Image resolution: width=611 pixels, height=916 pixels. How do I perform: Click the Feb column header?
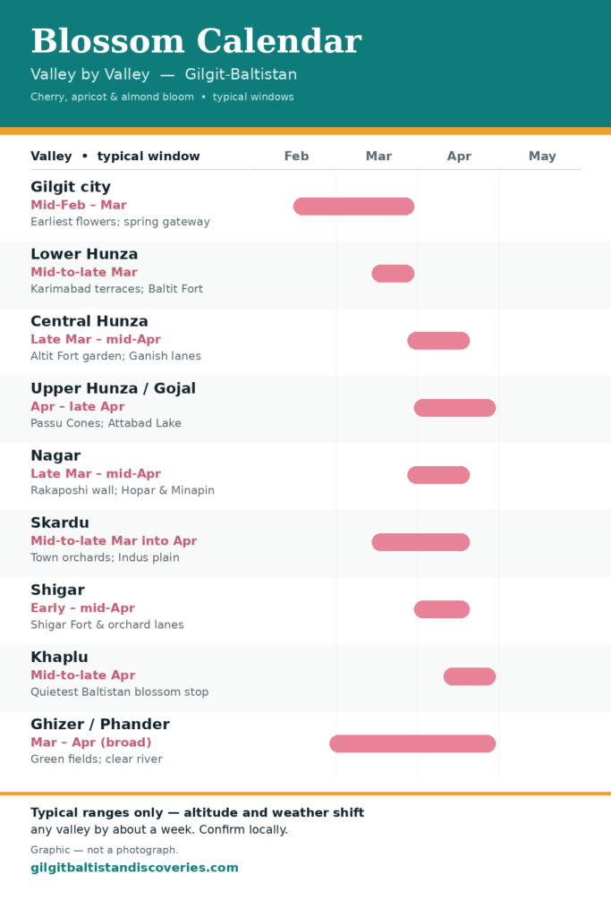297,156
